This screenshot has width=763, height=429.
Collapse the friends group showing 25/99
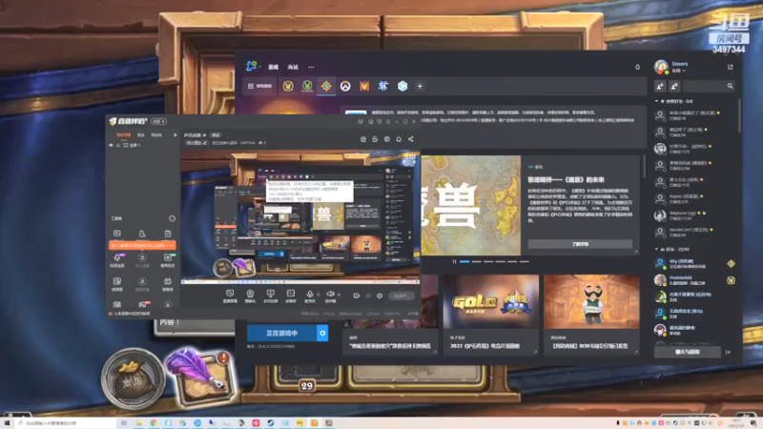[656, 249]
